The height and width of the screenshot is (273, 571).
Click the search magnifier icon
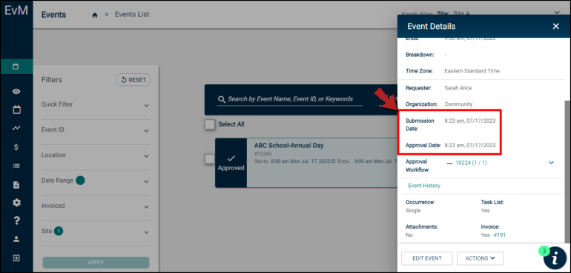pyautogui.click(x=221, y=99)
